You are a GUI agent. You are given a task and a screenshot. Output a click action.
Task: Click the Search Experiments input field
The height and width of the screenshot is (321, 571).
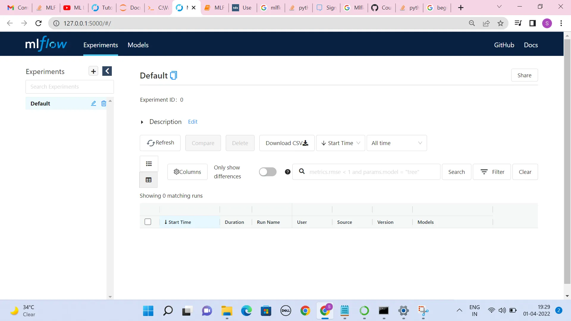pyautogui.click(x=70, y=87)
